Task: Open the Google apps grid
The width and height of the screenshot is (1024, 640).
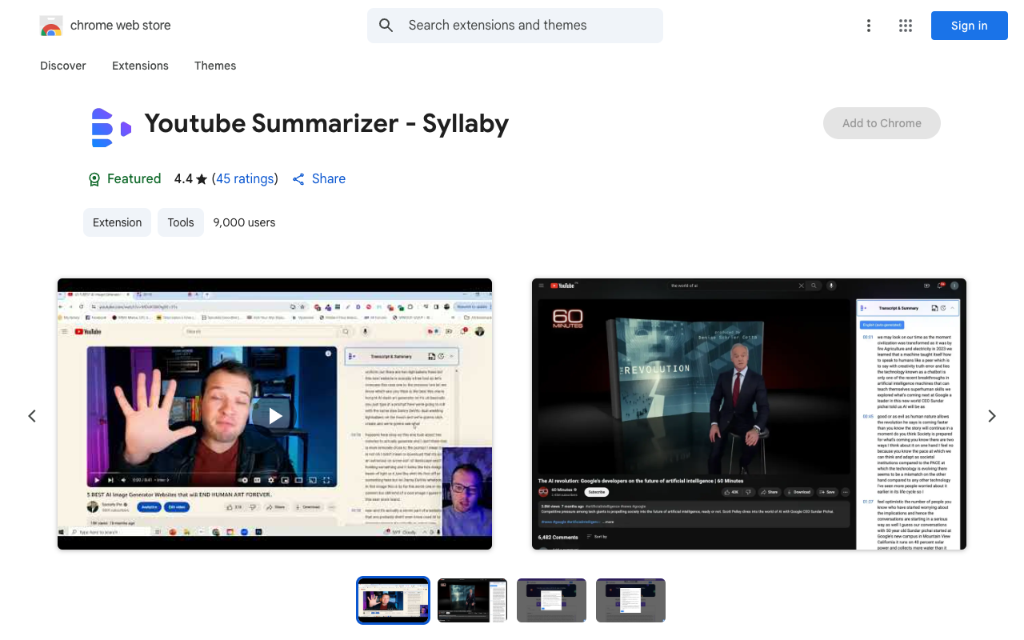Action: click(906, 26)
